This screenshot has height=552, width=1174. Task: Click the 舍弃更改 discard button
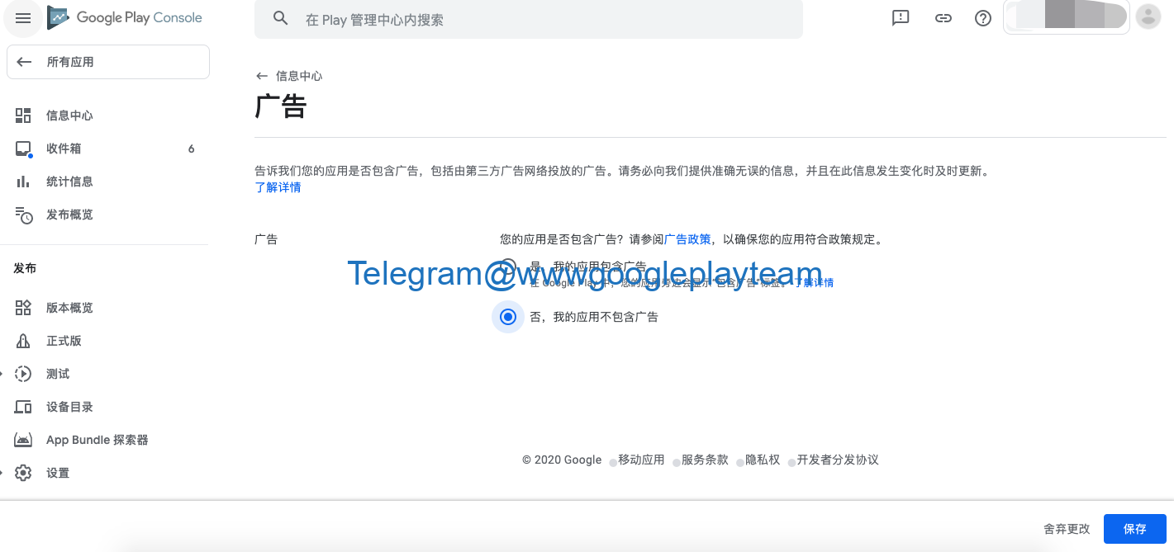(1067, 529)
